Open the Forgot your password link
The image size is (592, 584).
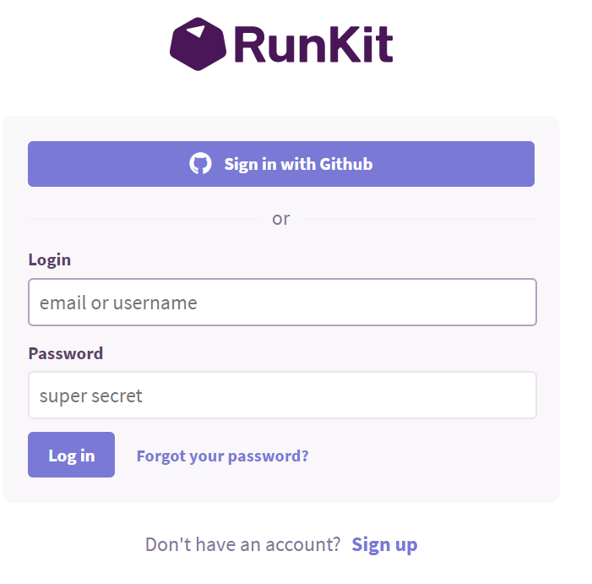[x=222, y=456]
